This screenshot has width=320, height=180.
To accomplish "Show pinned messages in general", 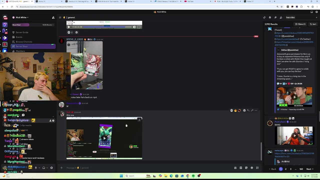I will click(x=275, y=17).
